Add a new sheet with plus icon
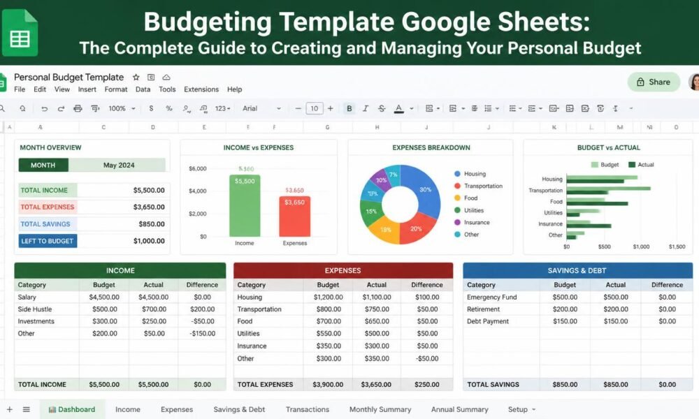The image size is (699, 419). 9,409
